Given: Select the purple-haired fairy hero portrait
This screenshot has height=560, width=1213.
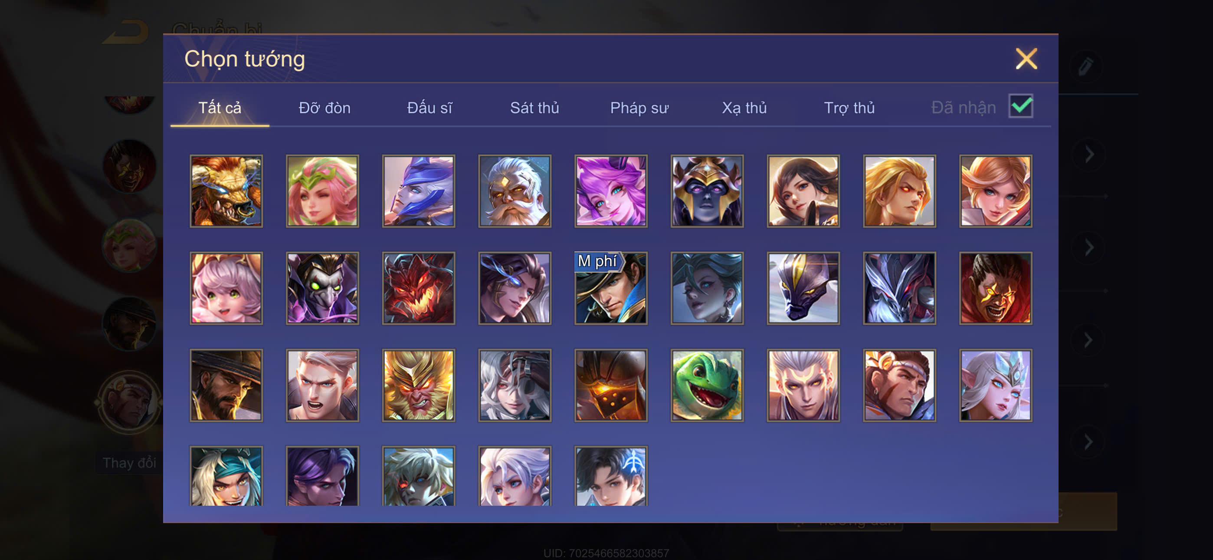Looking at the screenshot, I should [x=611, y=191].
